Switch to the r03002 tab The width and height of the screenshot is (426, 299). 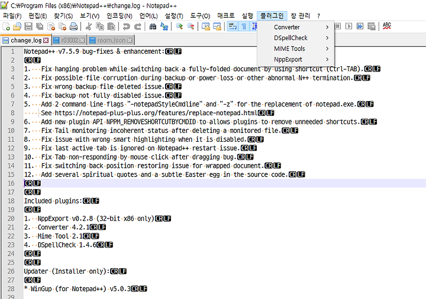point(69,40)
